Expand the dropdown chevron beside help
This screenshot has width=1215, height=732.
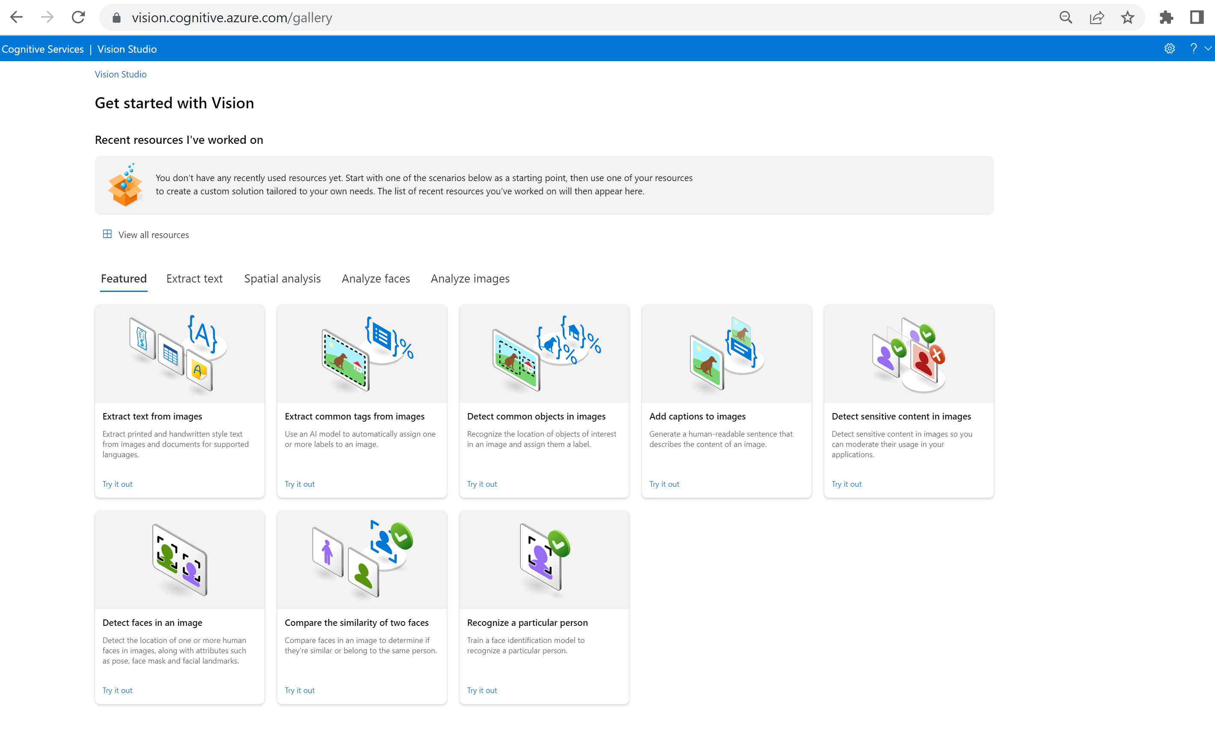tap(1208, 48)
